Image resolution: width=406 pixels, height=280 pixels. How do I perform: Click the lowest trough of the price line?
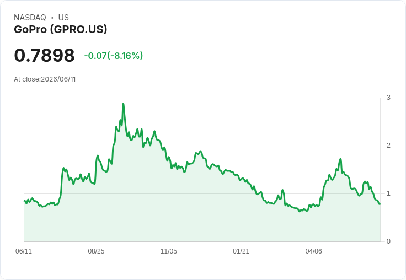[300, 212]
